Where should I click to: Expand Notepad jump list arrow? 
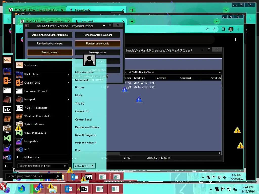tap(68, 99)
